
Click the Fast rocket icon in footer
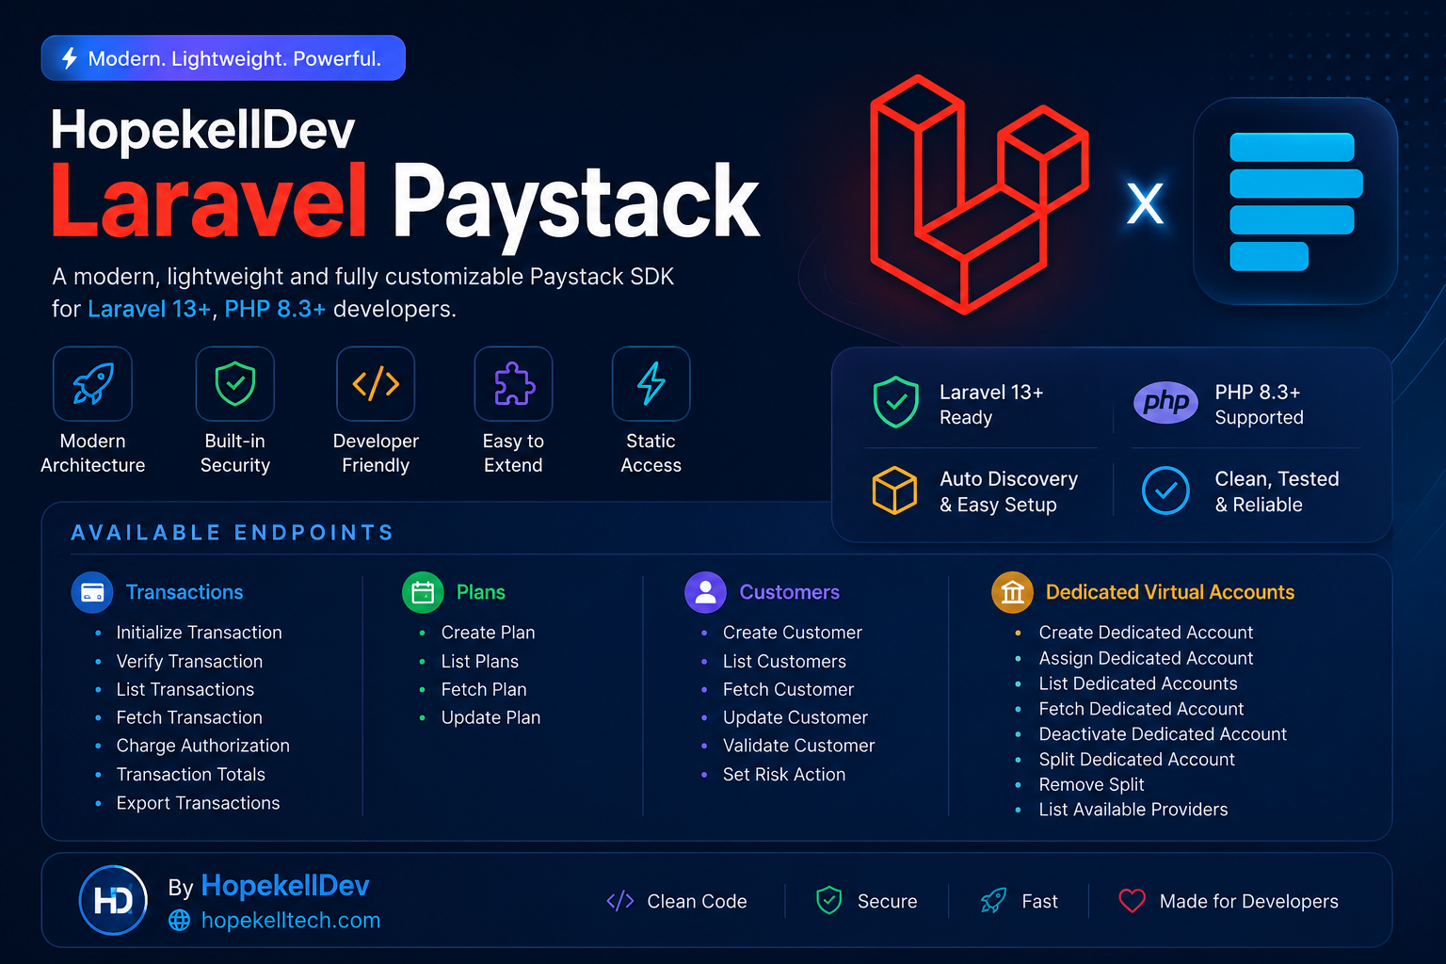coord(994,901)
